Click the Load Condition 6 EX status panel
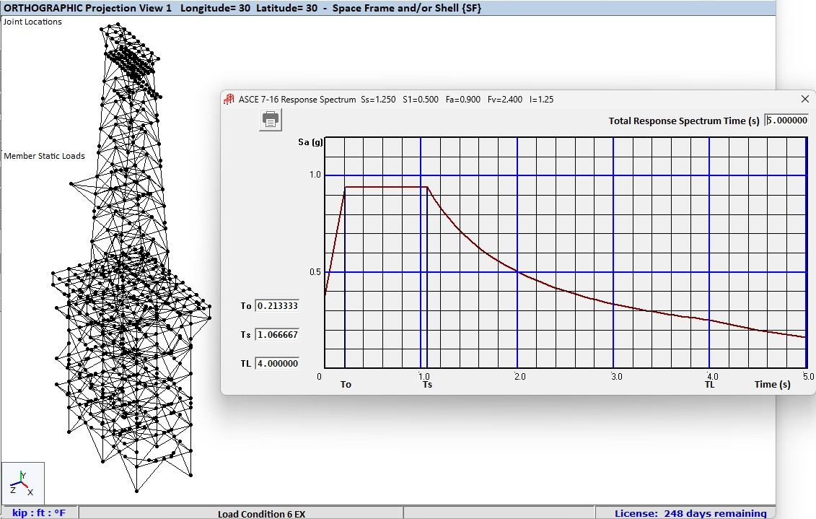 tap(261, 514)
